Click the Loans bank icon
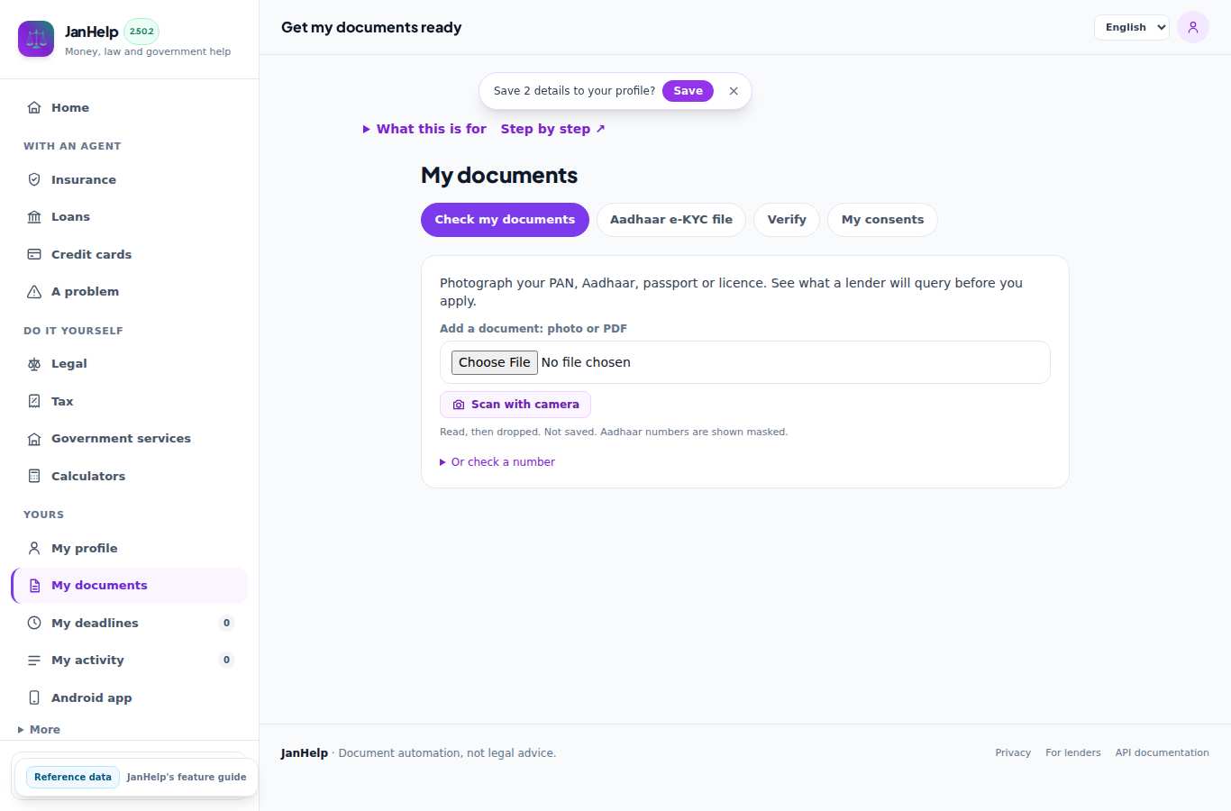Screen dimensions: 1231x811 point(34,216)
